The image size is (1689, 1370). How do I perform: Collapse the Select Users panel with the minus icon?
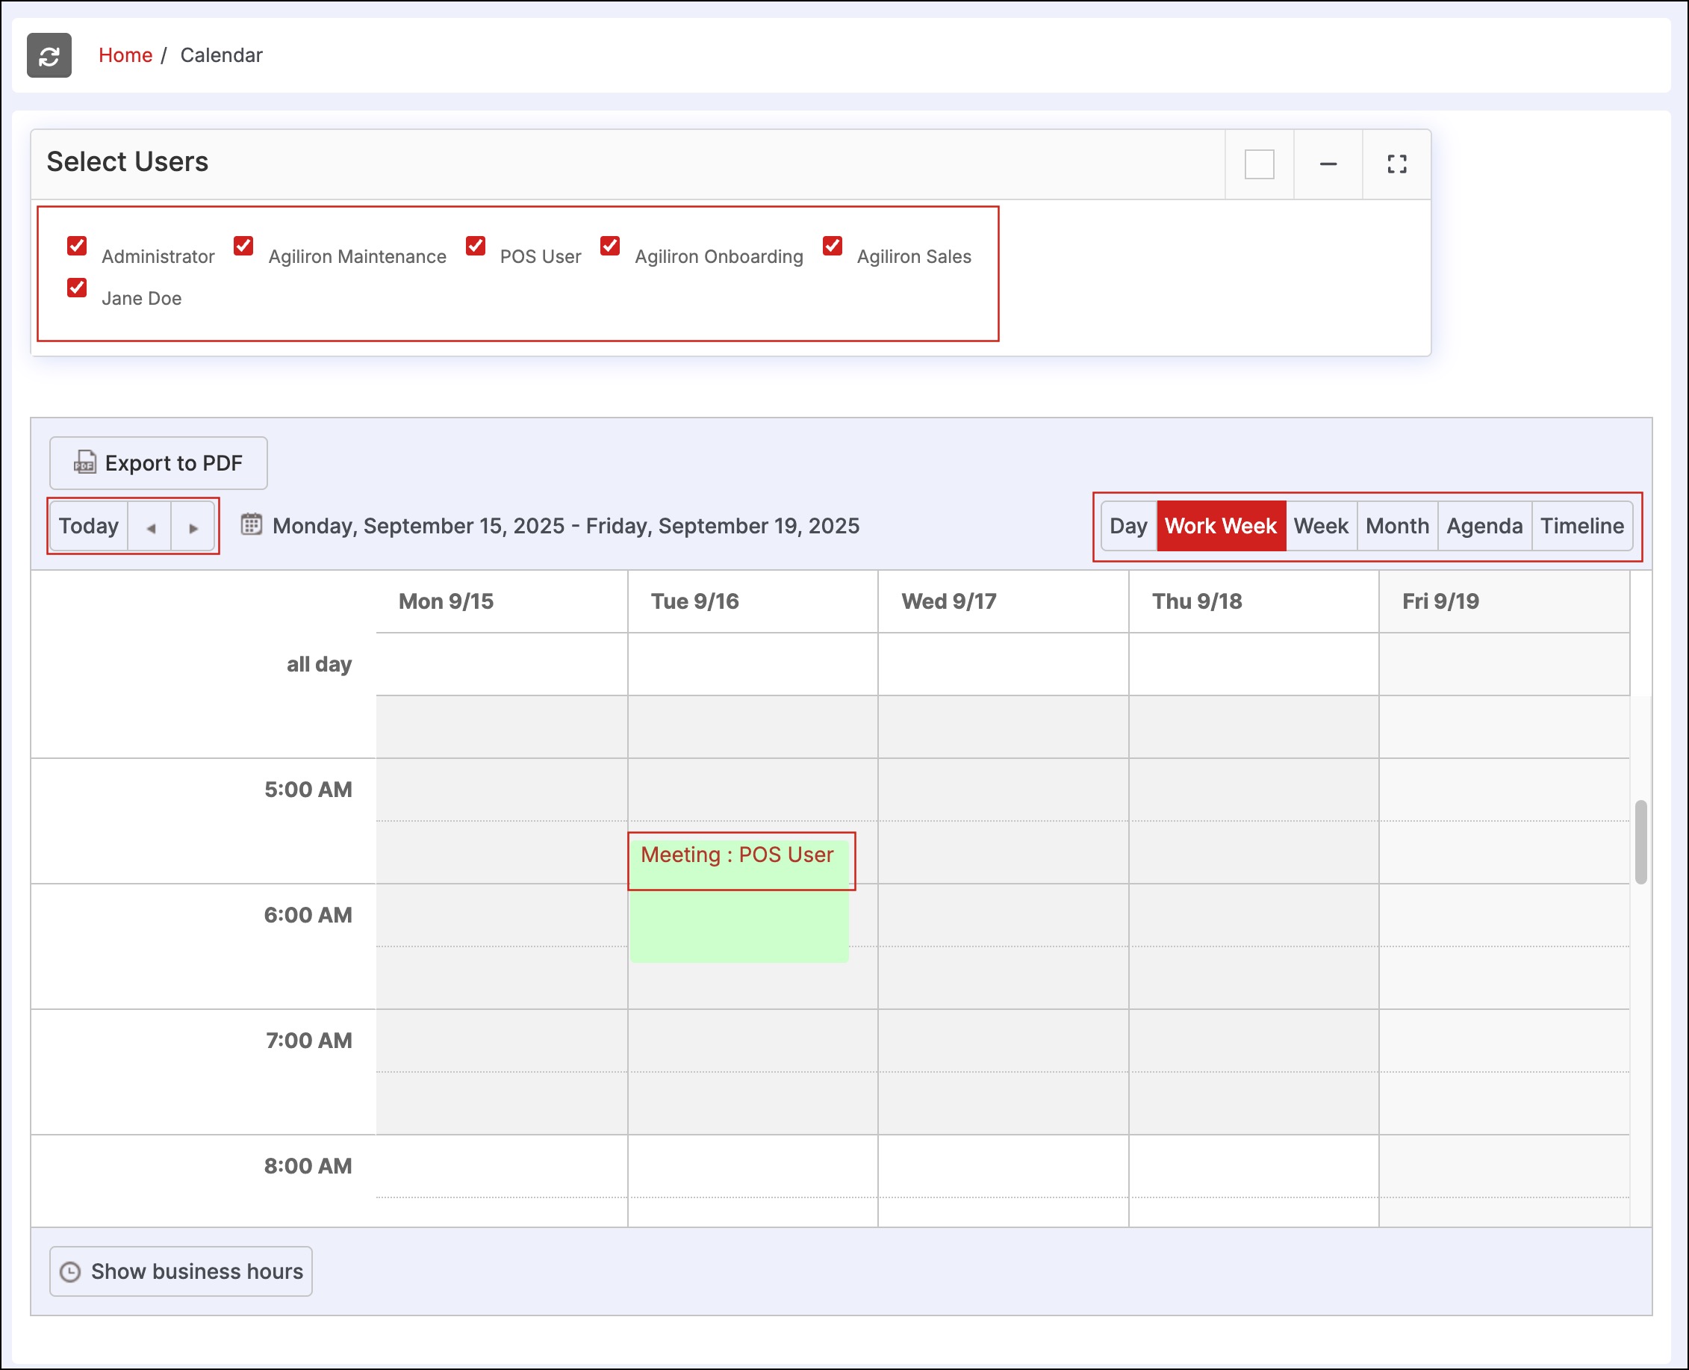pos(1328,164)
